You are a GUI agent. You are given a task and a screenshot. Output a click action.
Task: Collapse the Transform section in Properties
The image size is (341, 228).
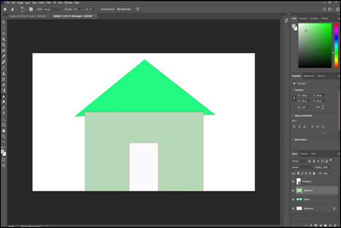coord(293,90)
